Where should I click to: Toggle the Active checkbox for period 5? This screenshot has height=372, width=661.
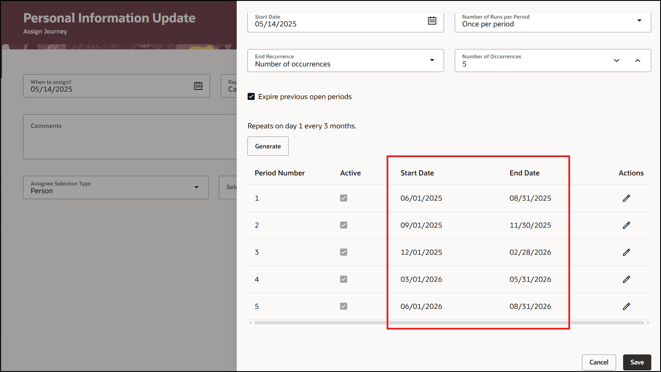click(344, 306)
